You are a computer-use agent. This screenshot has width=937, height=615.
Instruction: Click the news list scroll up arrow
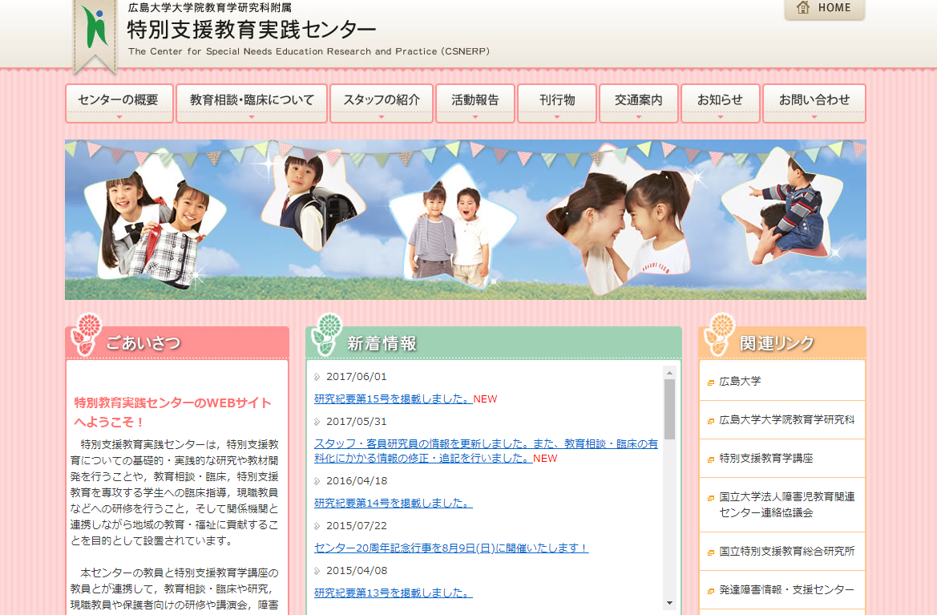click(x=670, y=373)
